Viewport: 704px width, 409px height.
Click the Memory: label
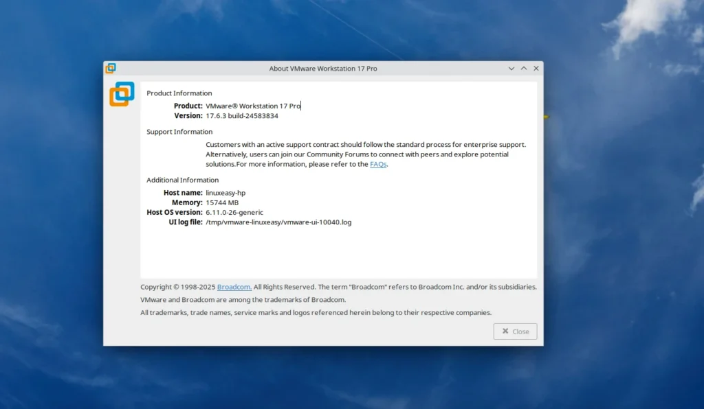coord(187,202)
